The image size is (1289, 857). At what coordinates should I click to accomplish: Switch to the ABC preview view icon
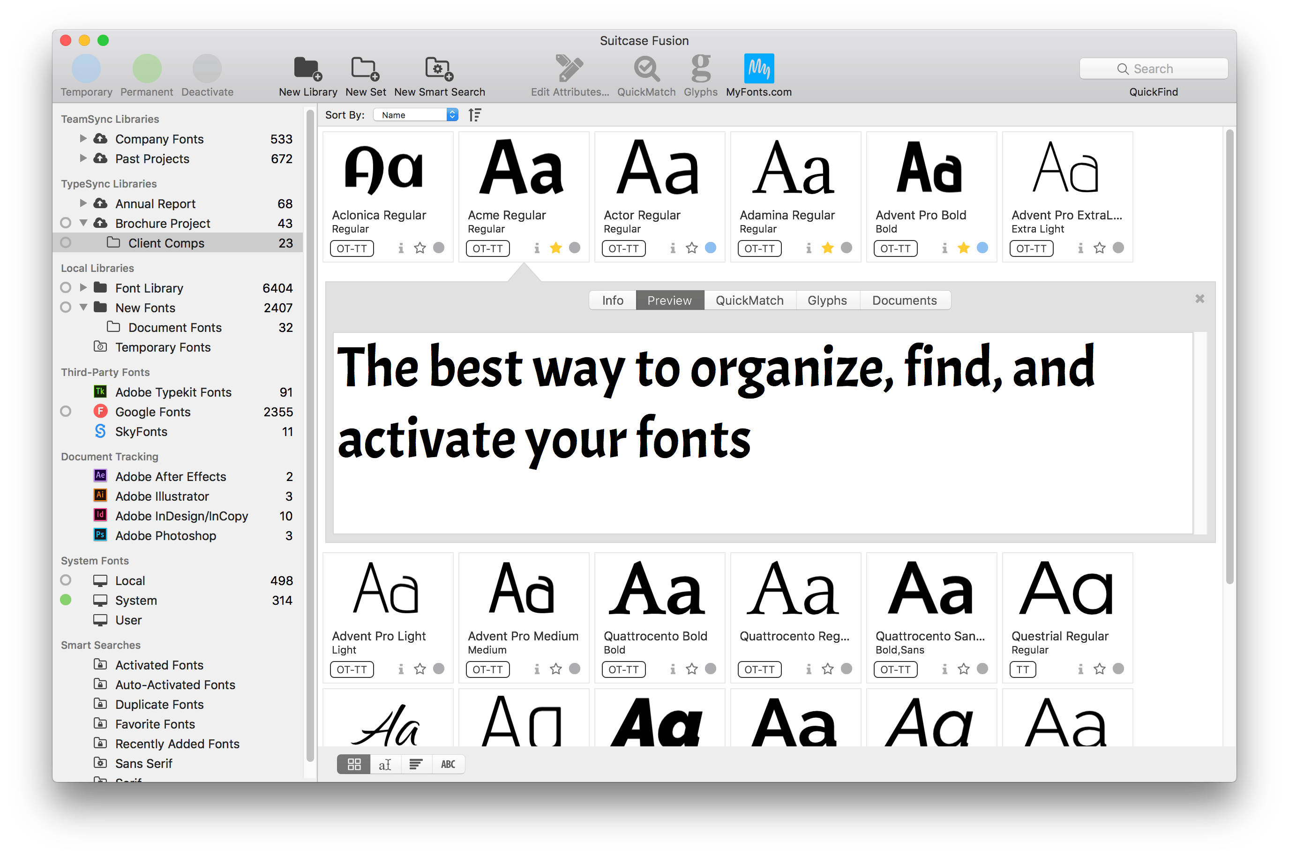[x=448, y=764]
